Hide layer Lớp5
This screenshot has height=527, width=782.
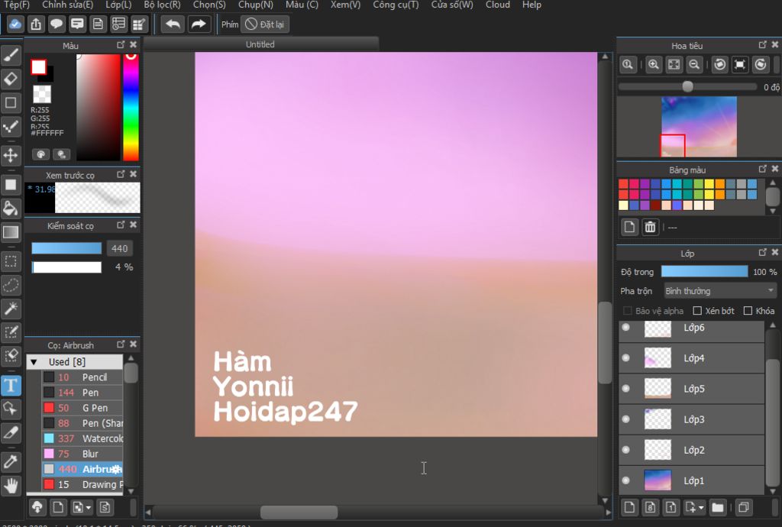626,389
